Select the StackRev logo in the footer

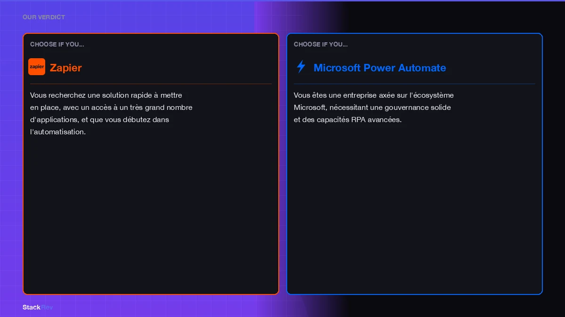pyautogui.click(x=38, y=307)
